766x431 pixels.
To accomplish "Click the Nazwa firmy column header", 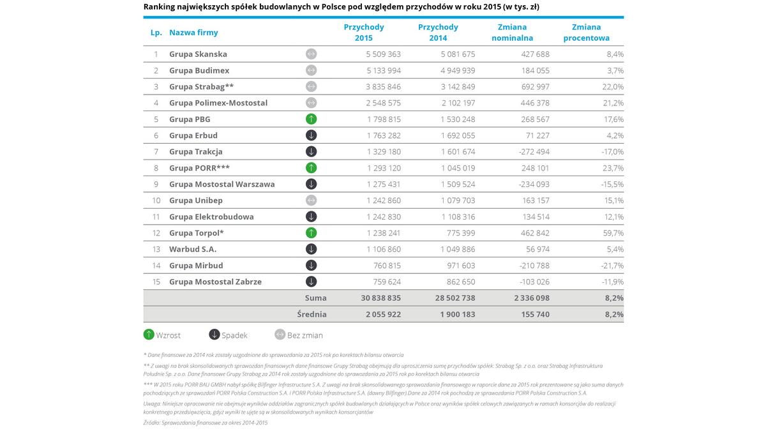I will click(x=193, y=33).
